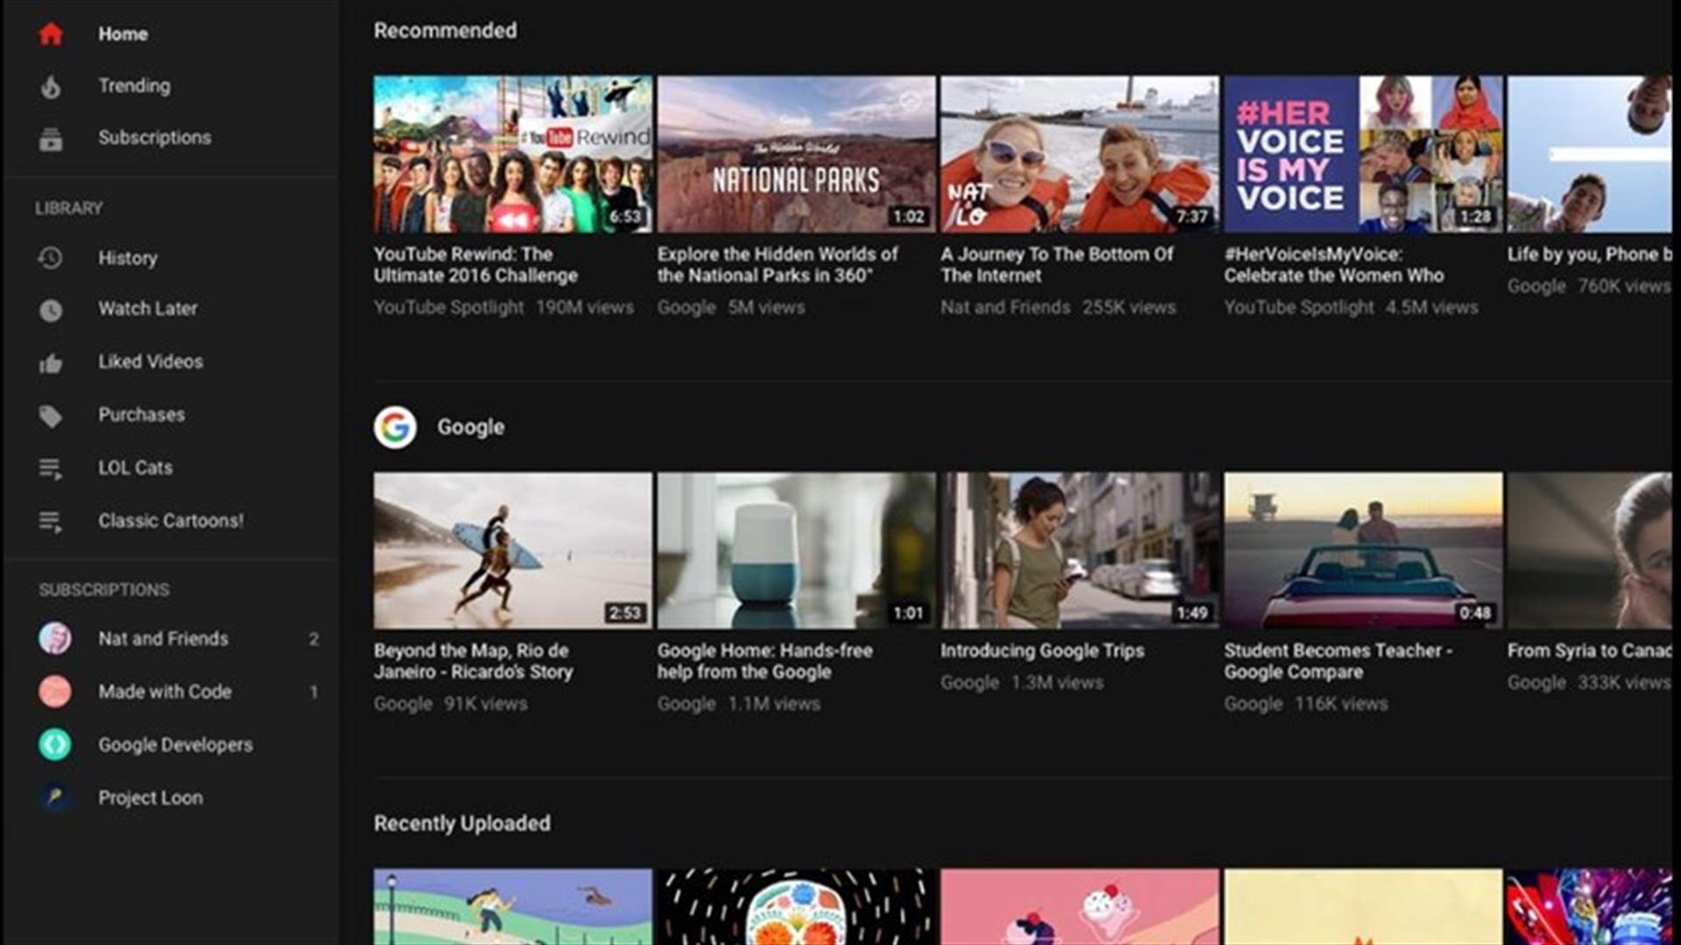Click the red Home icon
Viewport: 1681px width, 945px height.
coord(51,34)
